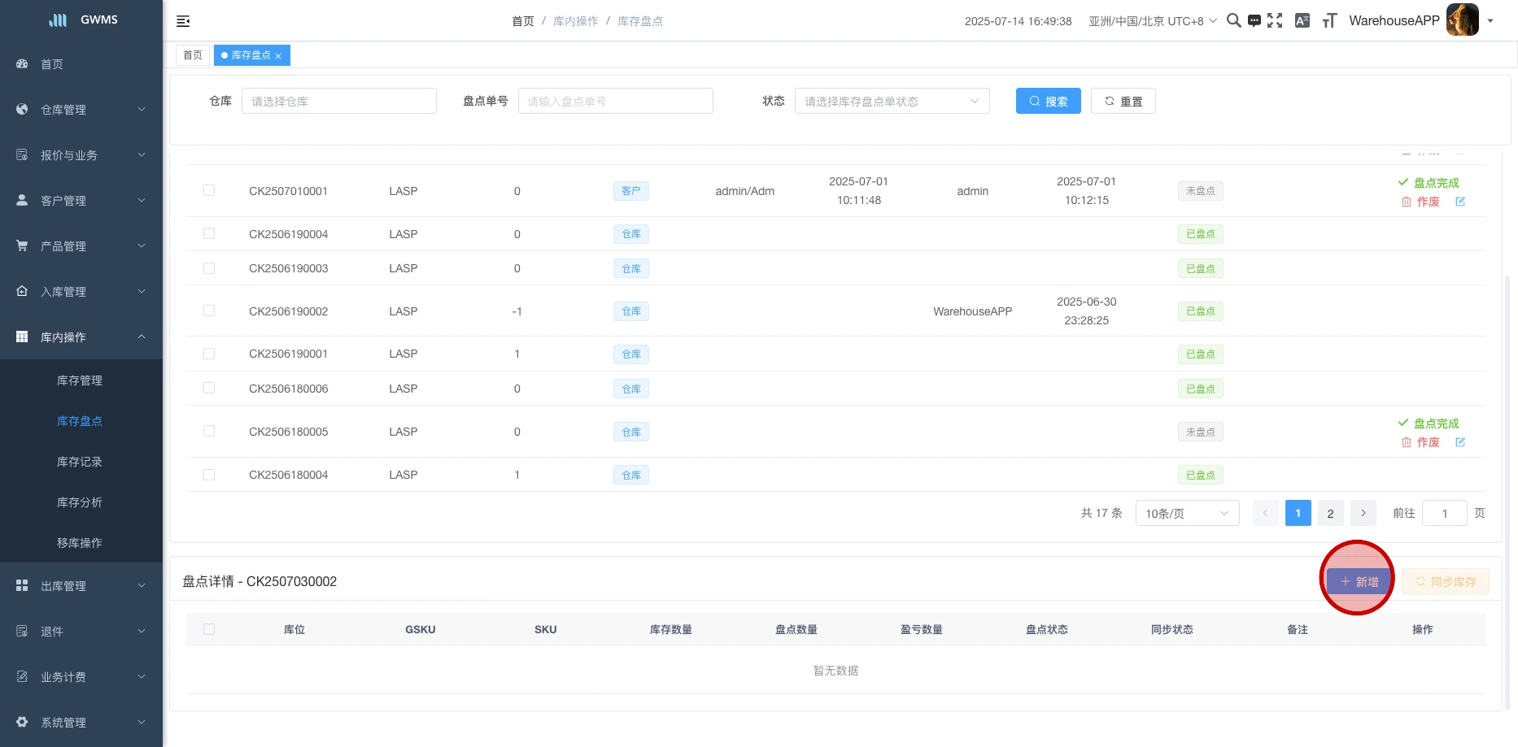Open the 10条/页 page size dropdown
This screenshot has width=1518, height=747.
[x=1187, y=514]
